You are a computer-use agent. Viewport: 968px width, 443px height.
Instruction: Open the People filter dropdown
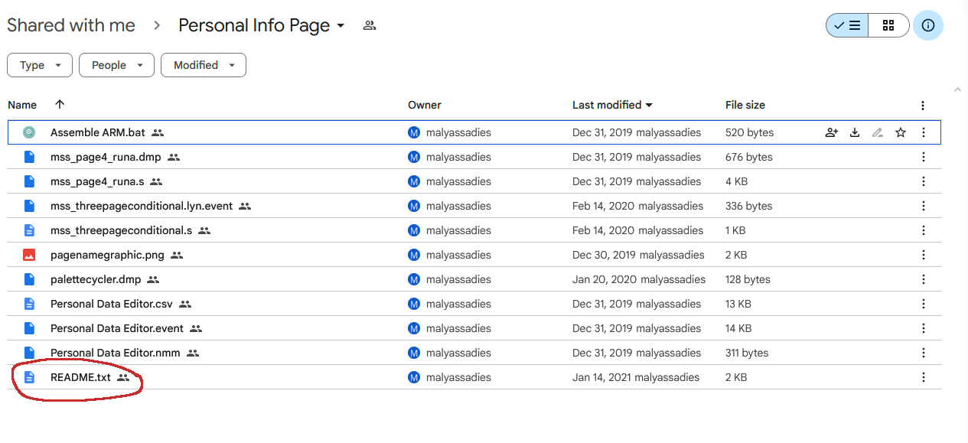[116, 65]
